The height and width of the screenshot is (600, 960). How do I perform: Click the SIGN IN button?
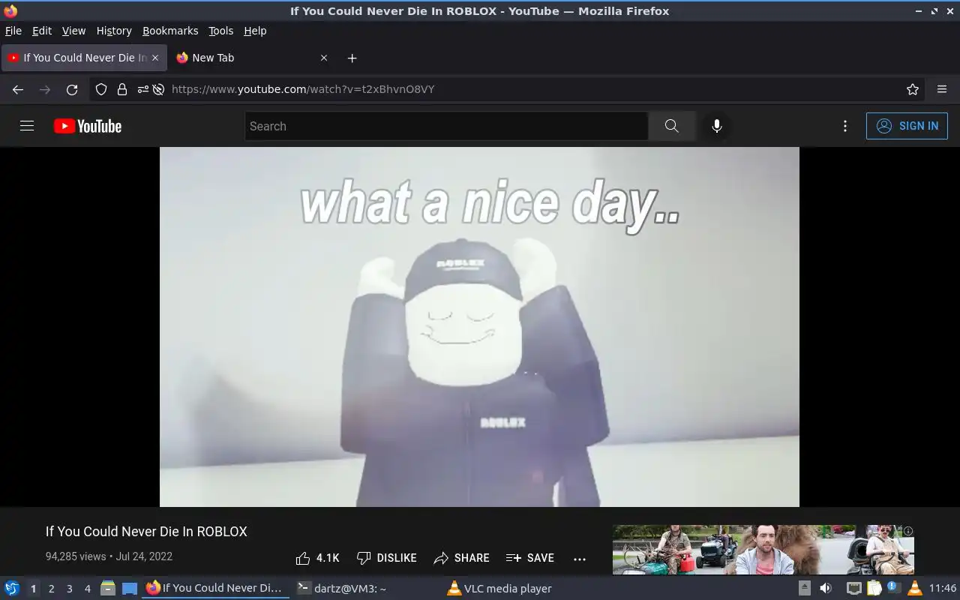907,126
